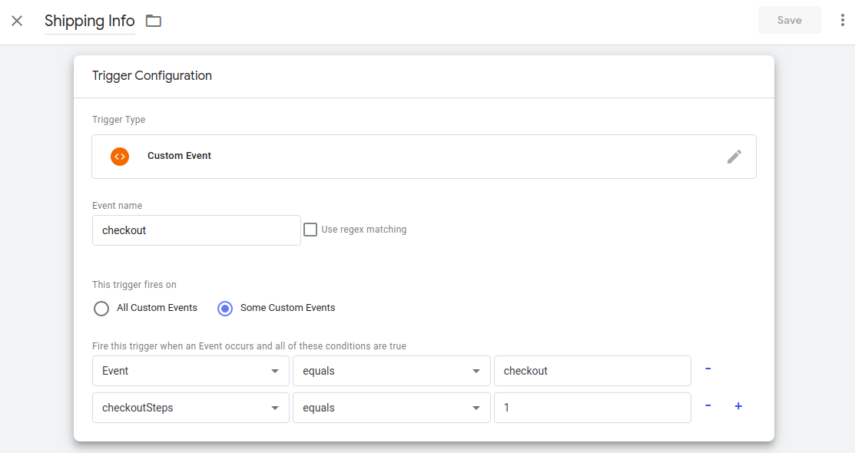Open the three-dot more options menu

[842, 21]
